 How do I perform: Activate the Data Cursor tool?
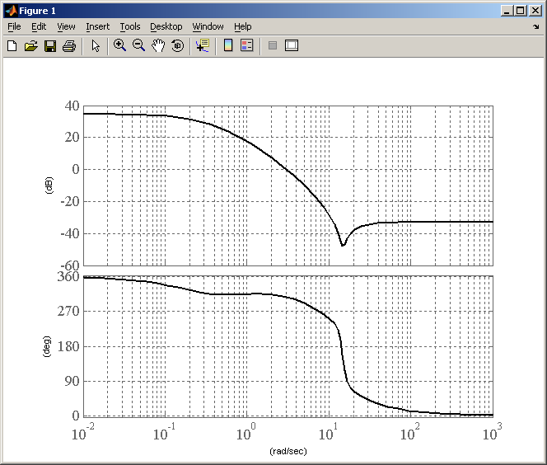[x=203, y=45]
